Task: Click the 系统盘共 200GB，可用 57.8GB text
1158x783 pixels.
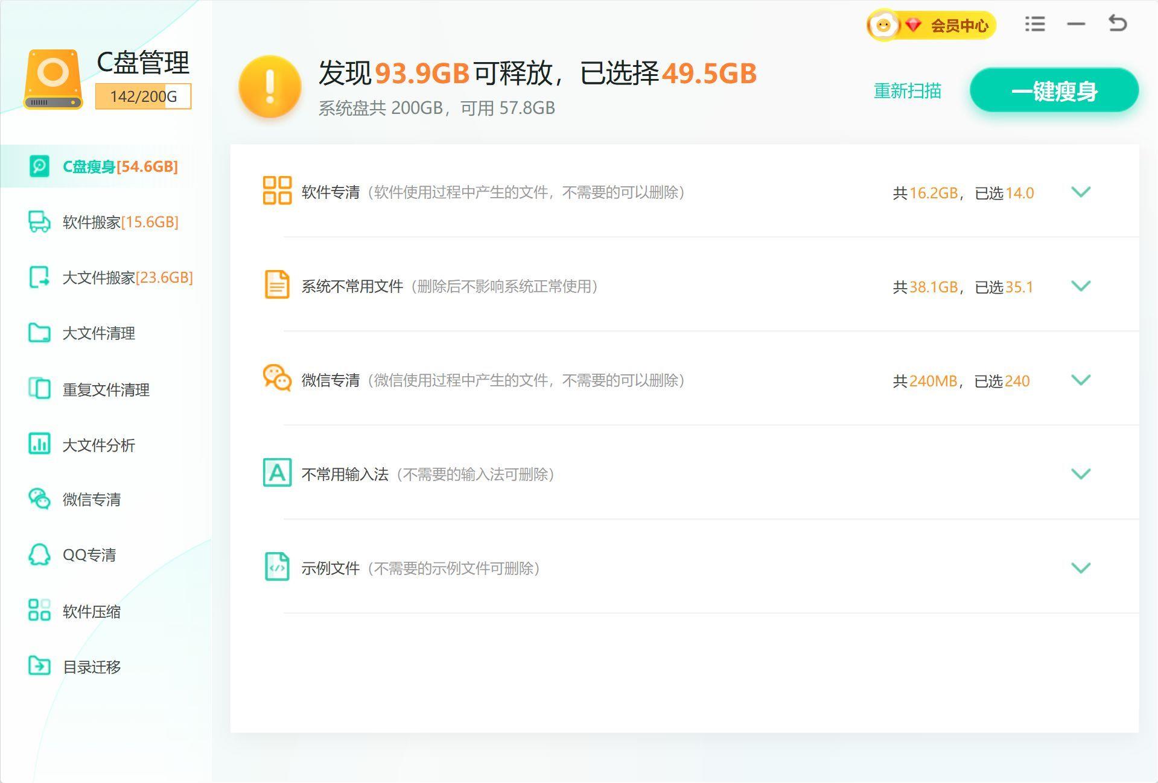Action: coord(437,108)
